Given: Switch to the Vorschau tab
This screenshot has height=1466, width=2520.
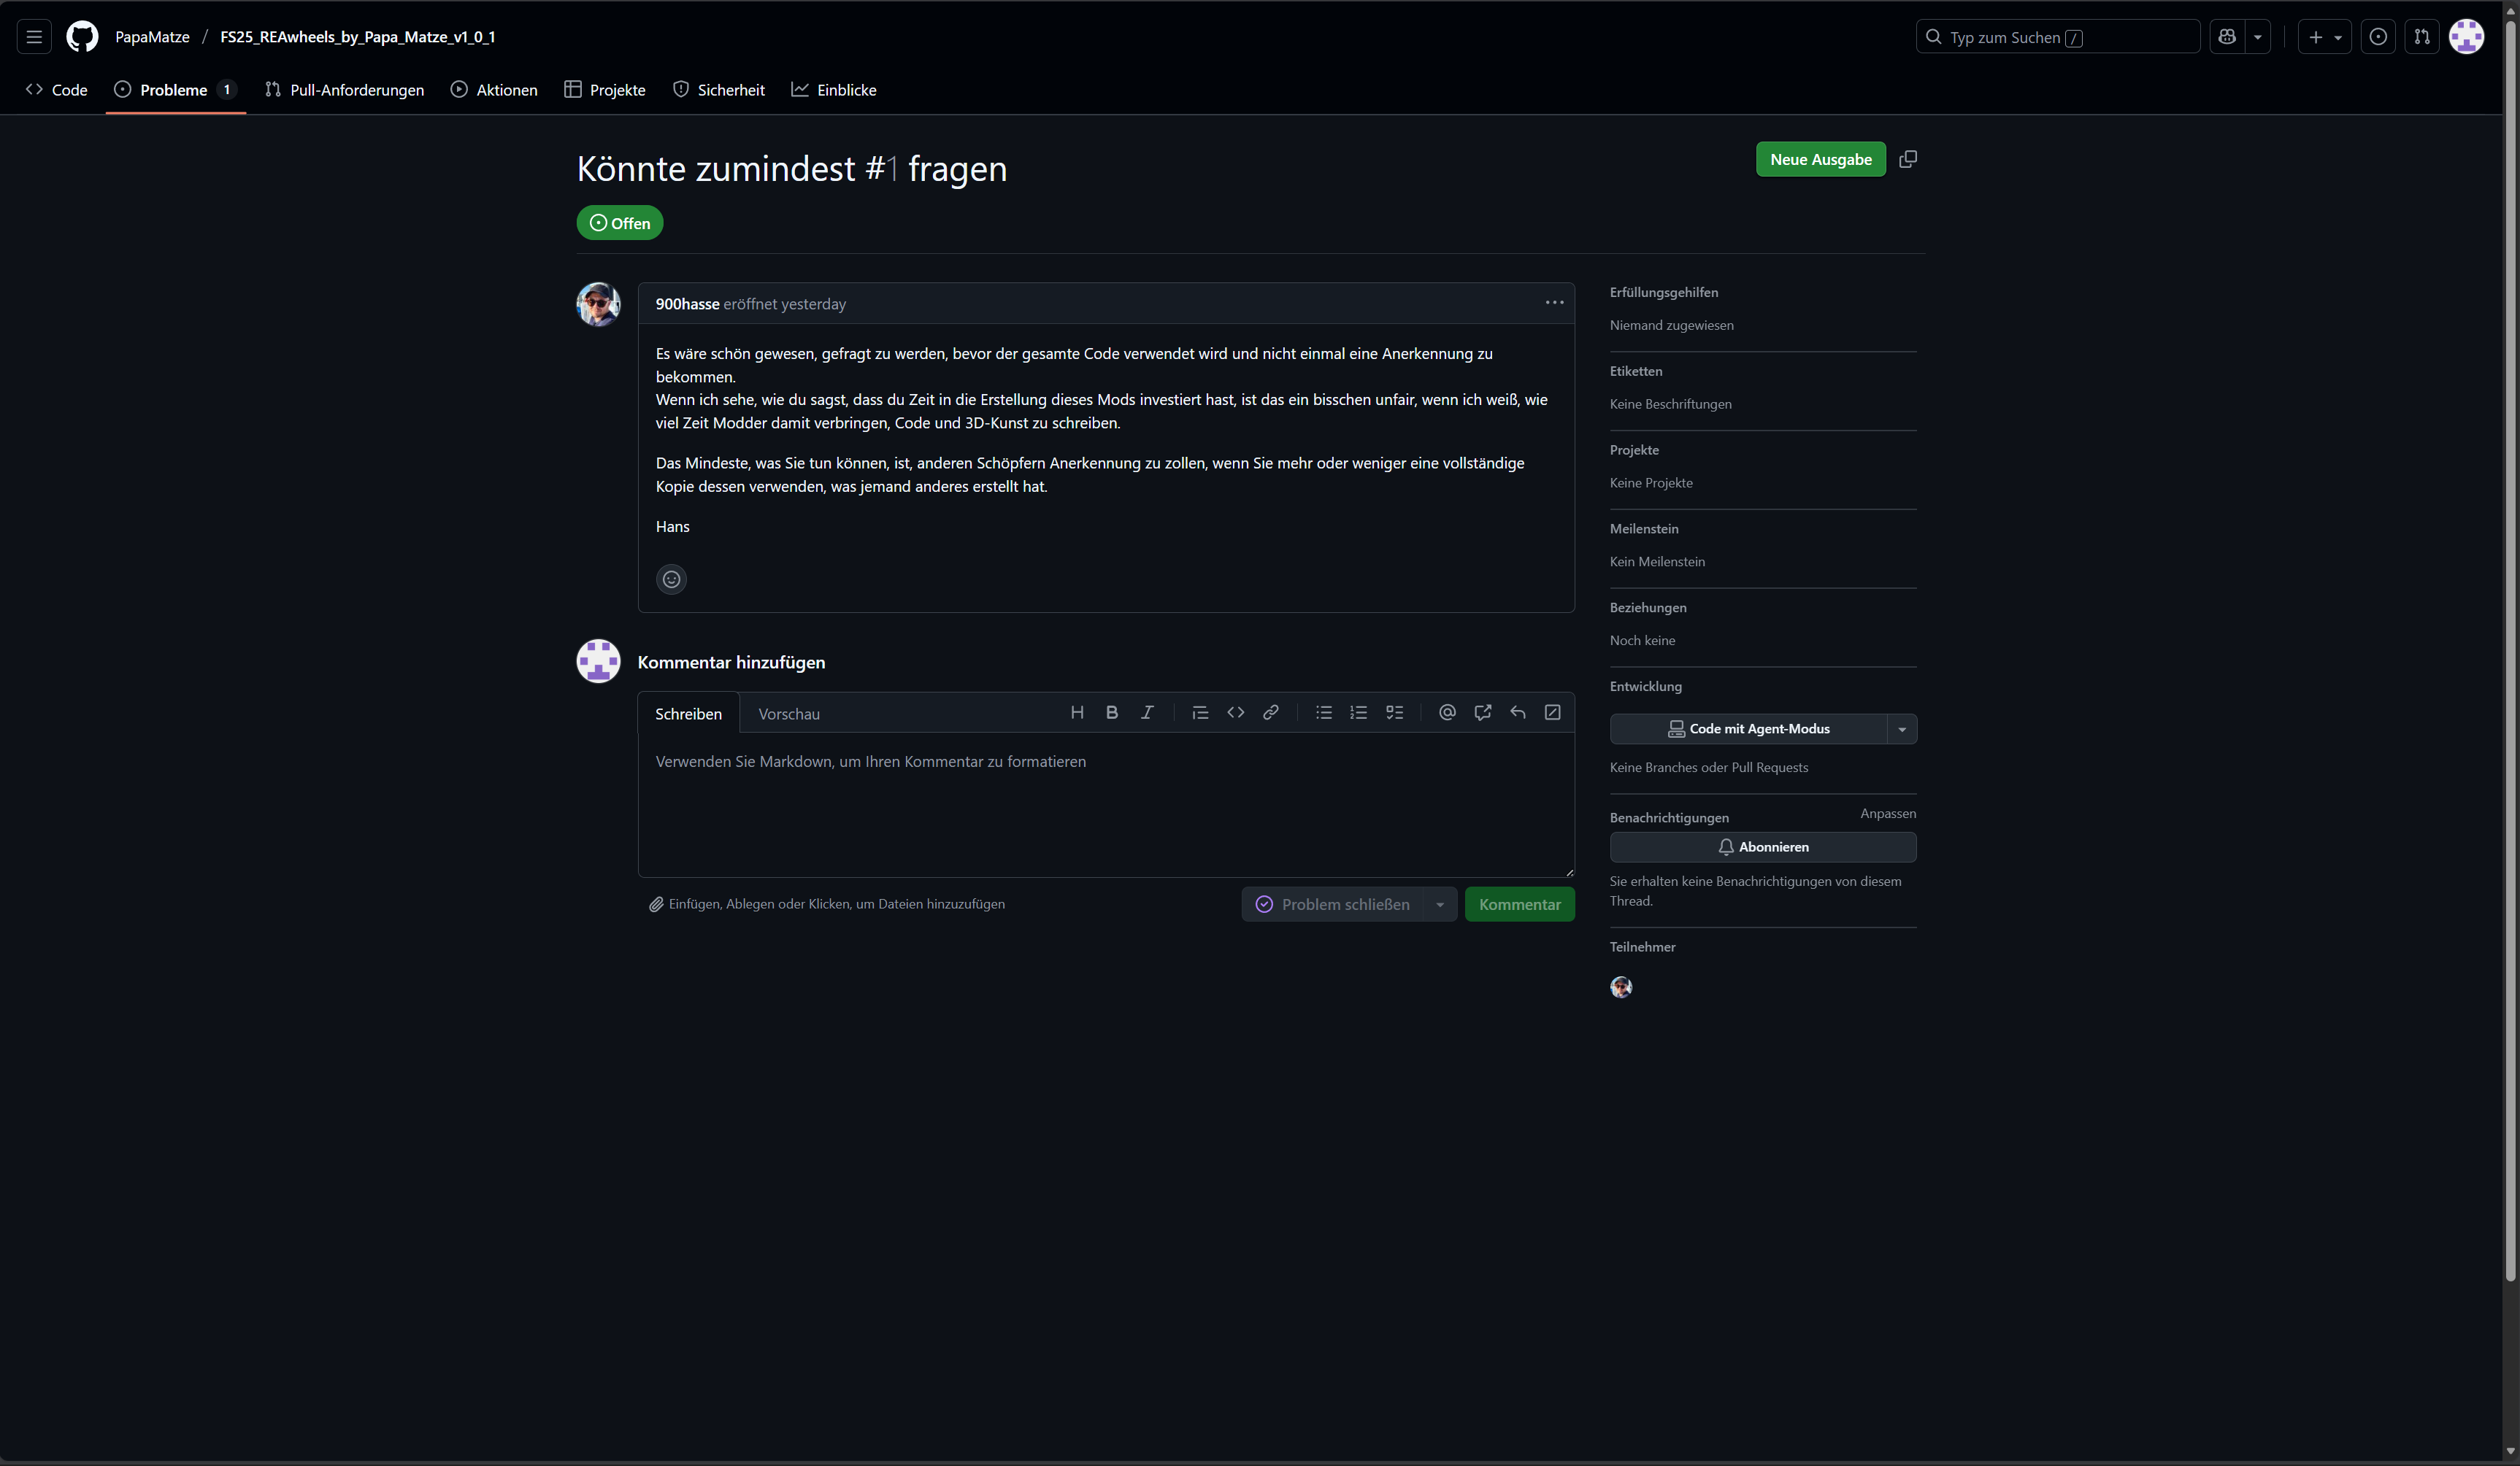Looking at the screenshot, I should (789, 714).
